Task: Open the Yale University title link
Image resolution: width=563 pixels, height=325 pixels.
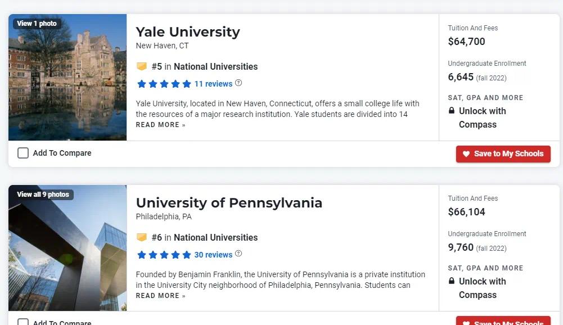Action: pyautogui.click(x=188, y=32)
